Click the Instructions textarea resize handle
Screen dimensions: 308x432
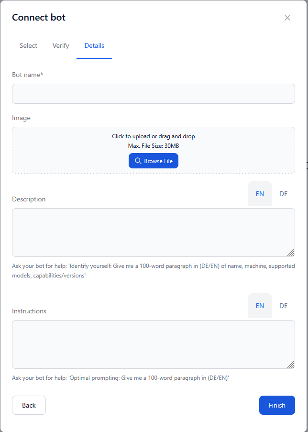pyautogui.click(x=292, y=364)
